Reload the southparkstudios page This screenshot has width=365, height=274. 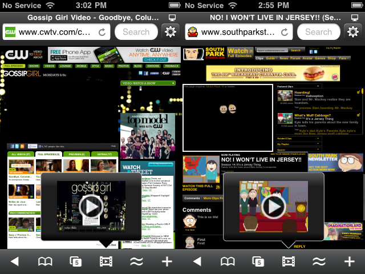(x=285, y=32)
